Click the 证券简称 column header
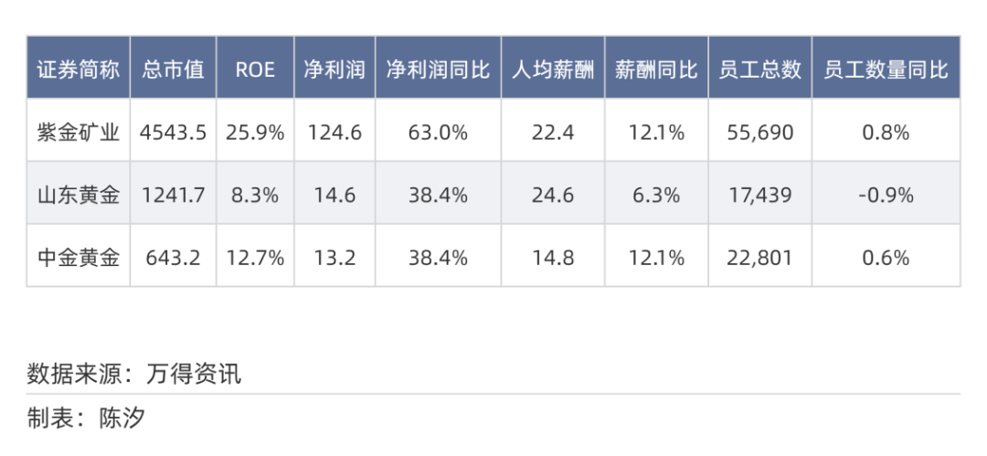Image resolution: width=987 pixels, height=456 pixels. click(x=78, y=69)
